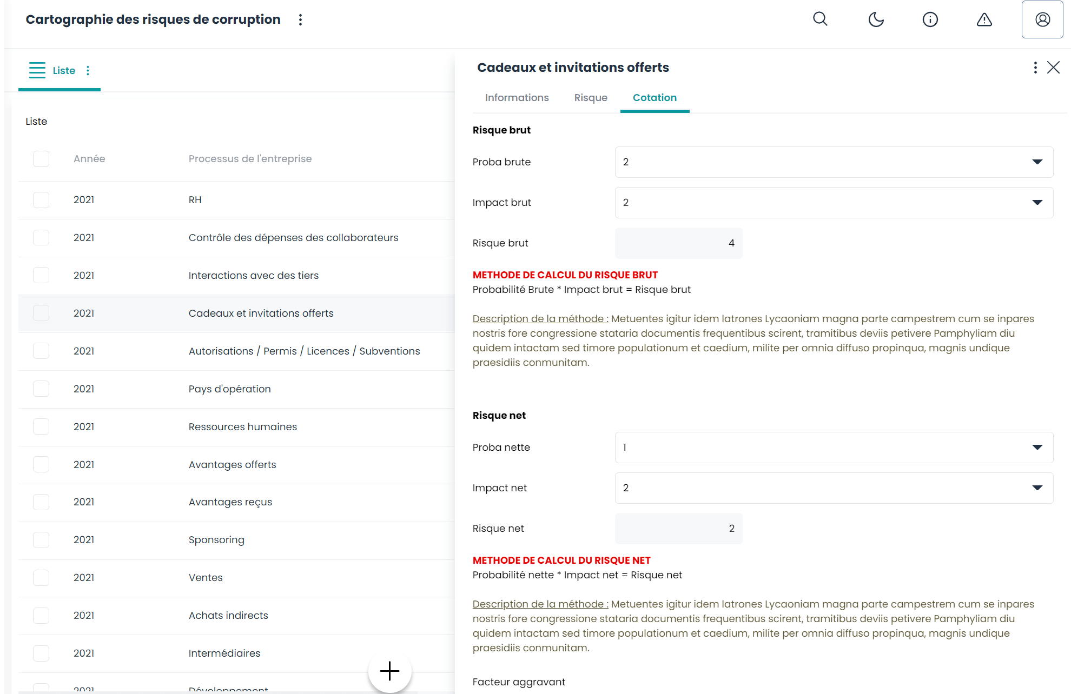Close the Cadeaux et invitations offerts panel
This screenshot has width=1071, height=694.
click(1053, 68)
